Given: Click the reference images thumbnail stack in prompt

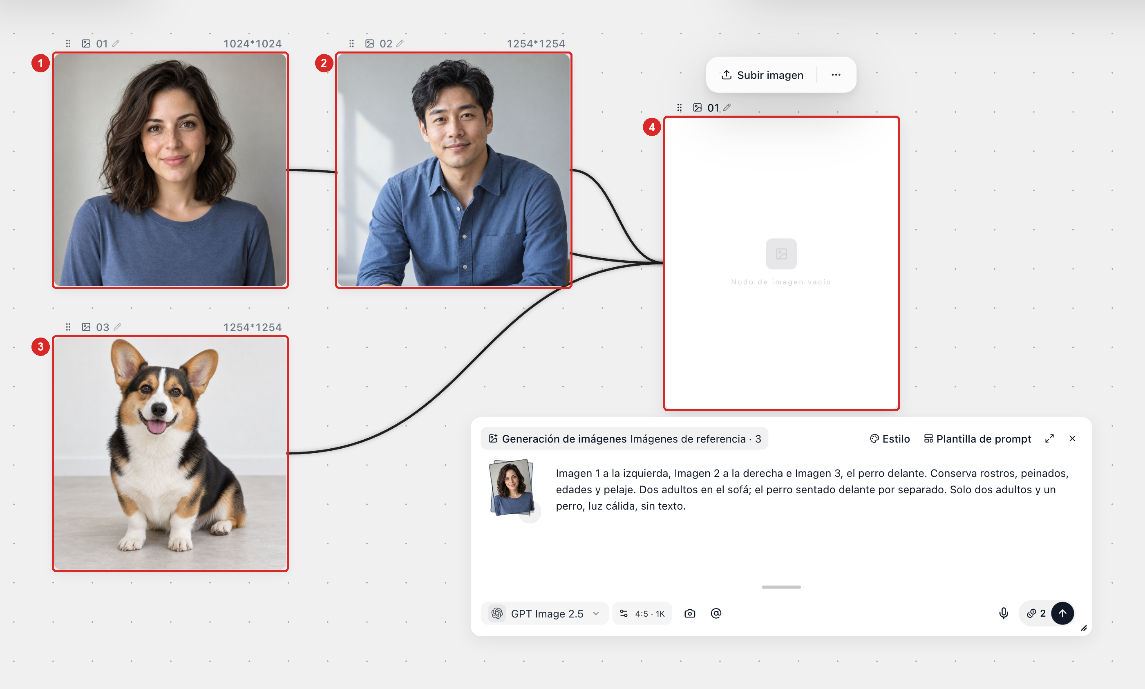Looking at the screenshot, I should pyautogui.click(x=512, y=488).
